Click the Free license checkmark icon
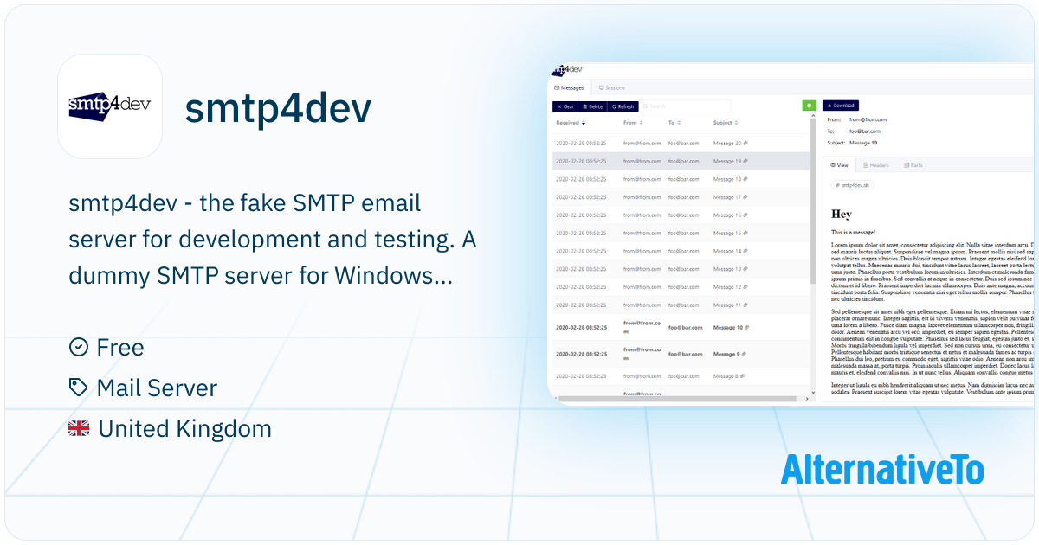Screen dimensions: 1039x545 [x=79, y=347]
